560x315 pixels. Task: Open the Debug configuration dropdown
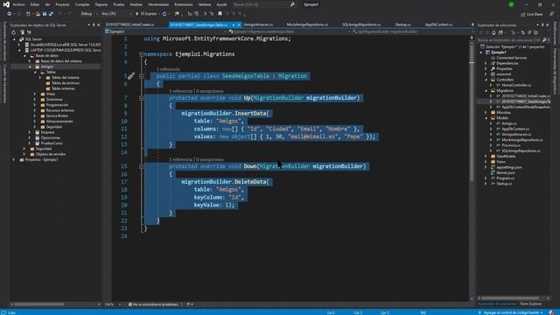coord(88,14)
